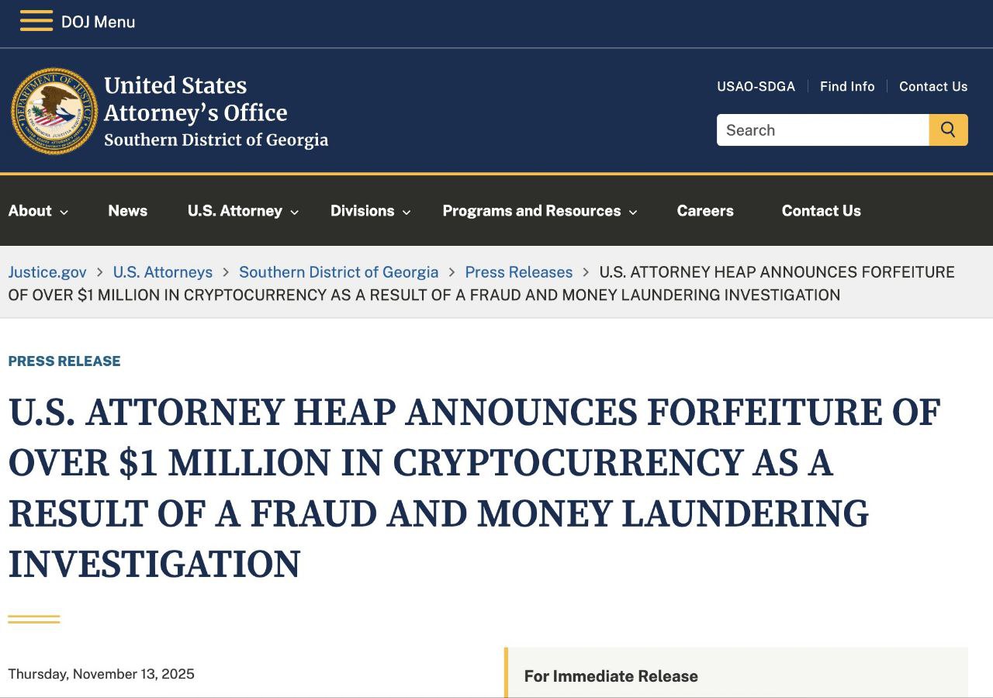The width and height of the screenshot is (993, 698).
Task: Open Southern District of Georgia breadcrumb
Action: tap(338, 272)
